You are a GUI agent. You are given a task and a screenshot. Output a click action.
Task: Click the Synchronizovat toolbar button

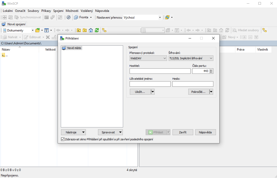tap(28, 17)
